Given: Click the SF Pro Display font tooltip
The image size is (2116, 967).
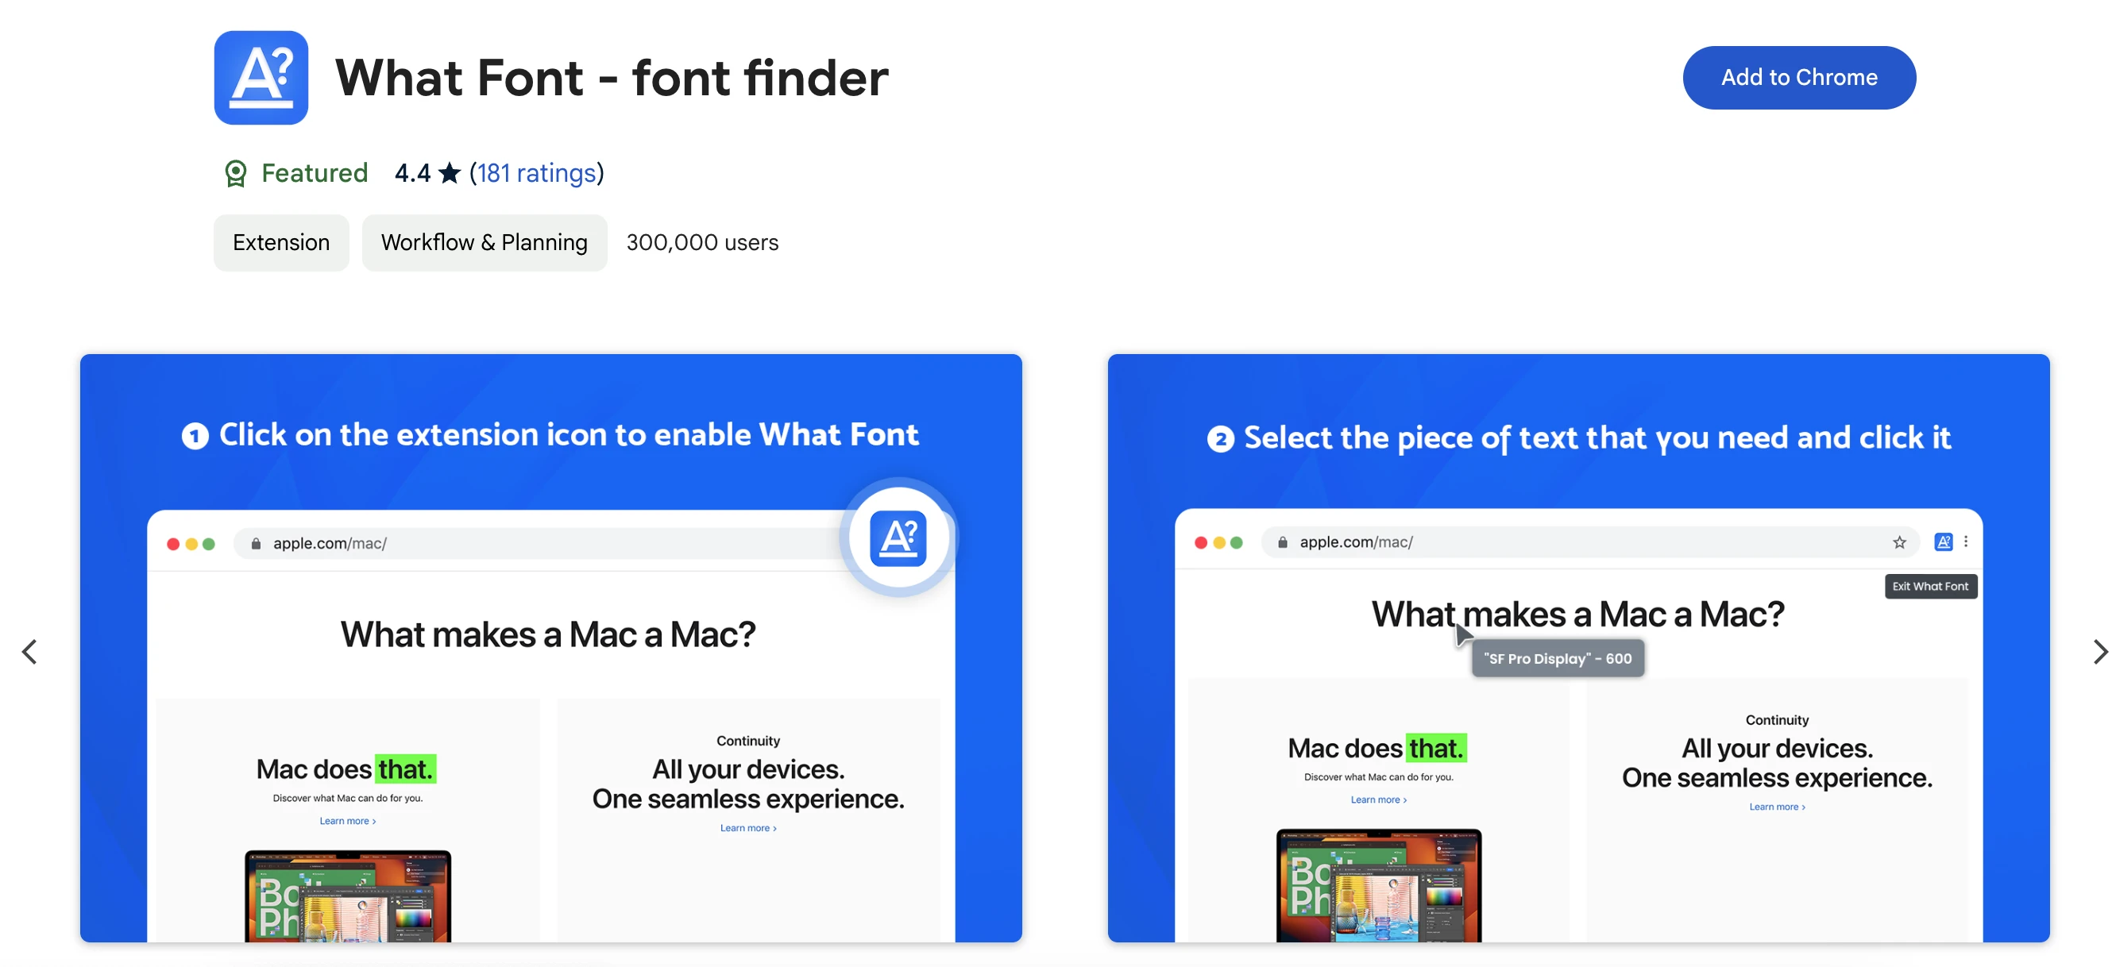Looking at the screenshot, I should pyautogui.click(x=1558, y=658).
